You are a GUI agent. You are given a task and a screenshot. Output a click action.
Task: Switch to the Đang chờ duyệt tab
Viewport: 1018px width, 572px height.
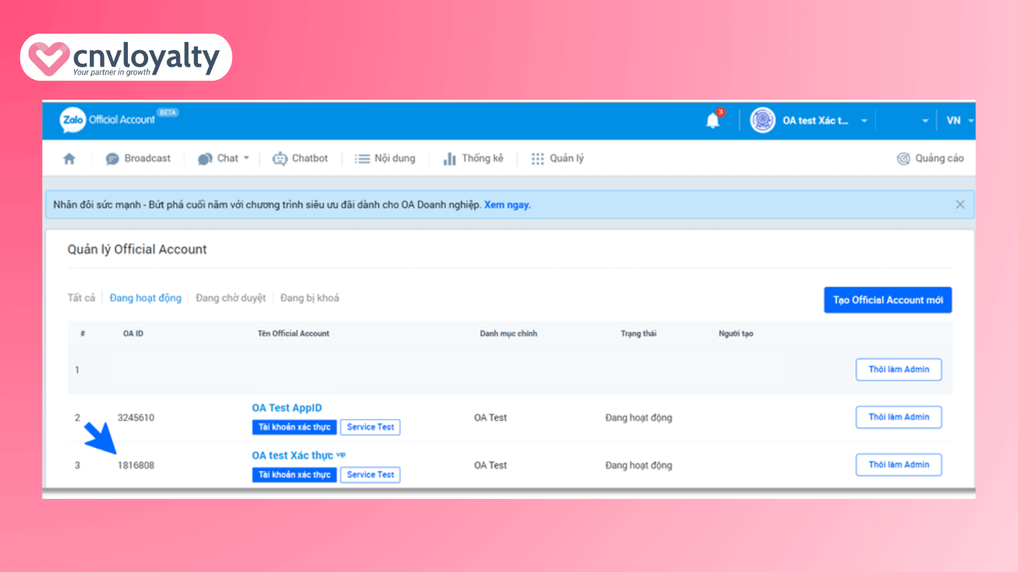(230, 298)
